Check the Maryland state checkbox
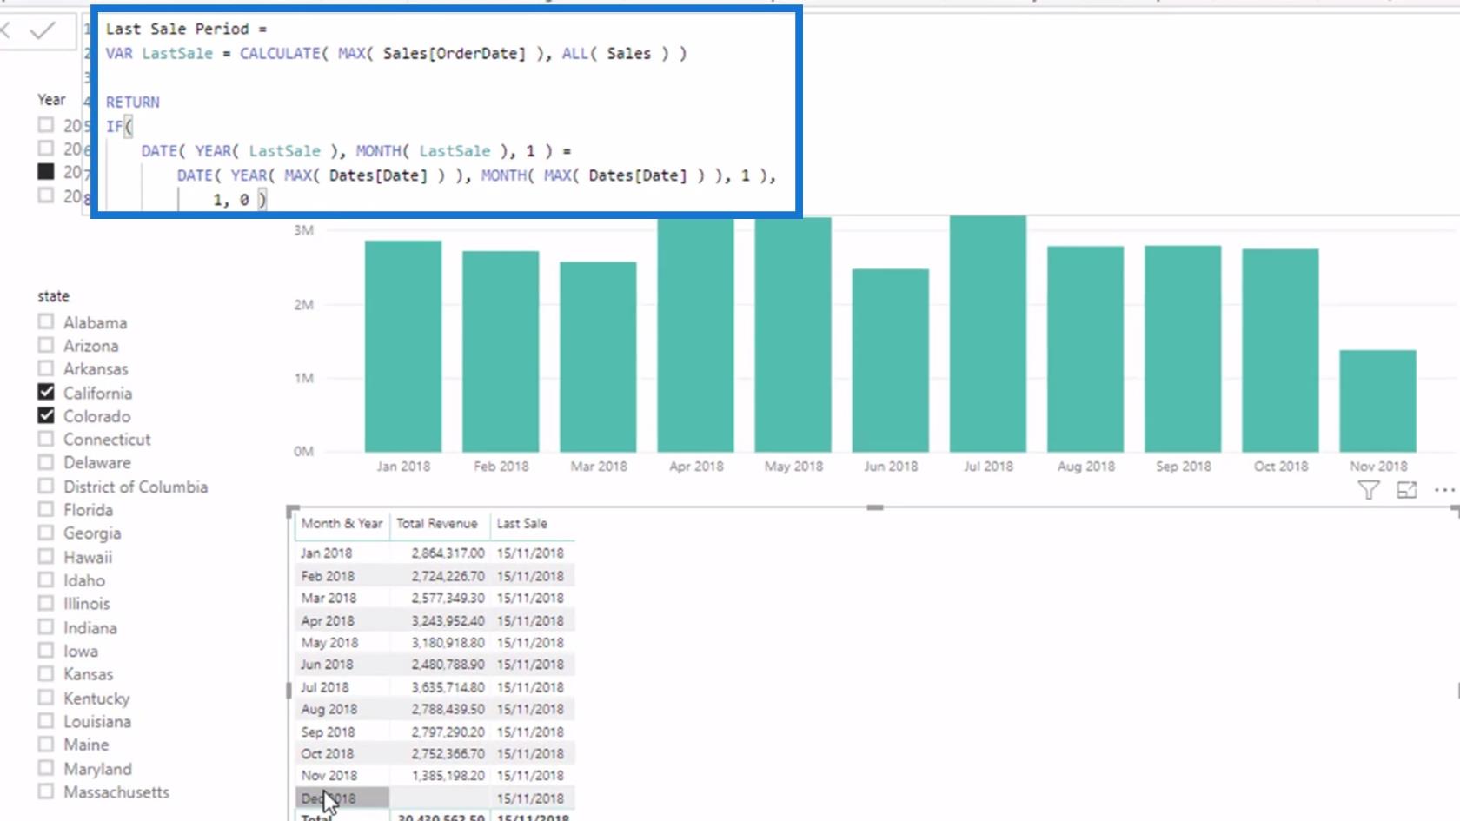Viewport: 1460px width, 821px height. click(46, 768)
